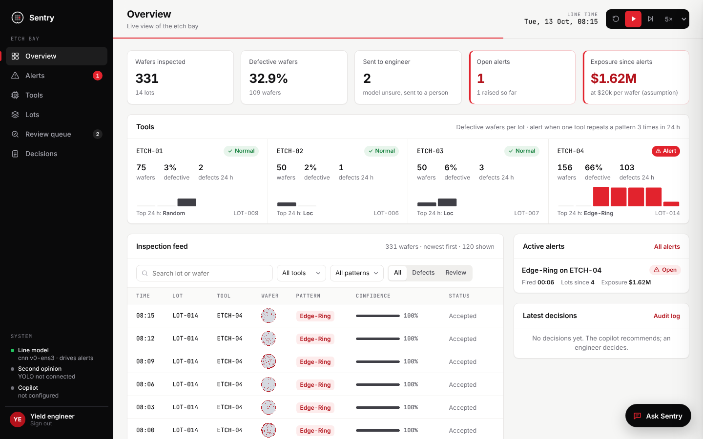Click the wafer map thumbnail for 08:09

click(269, 361)
